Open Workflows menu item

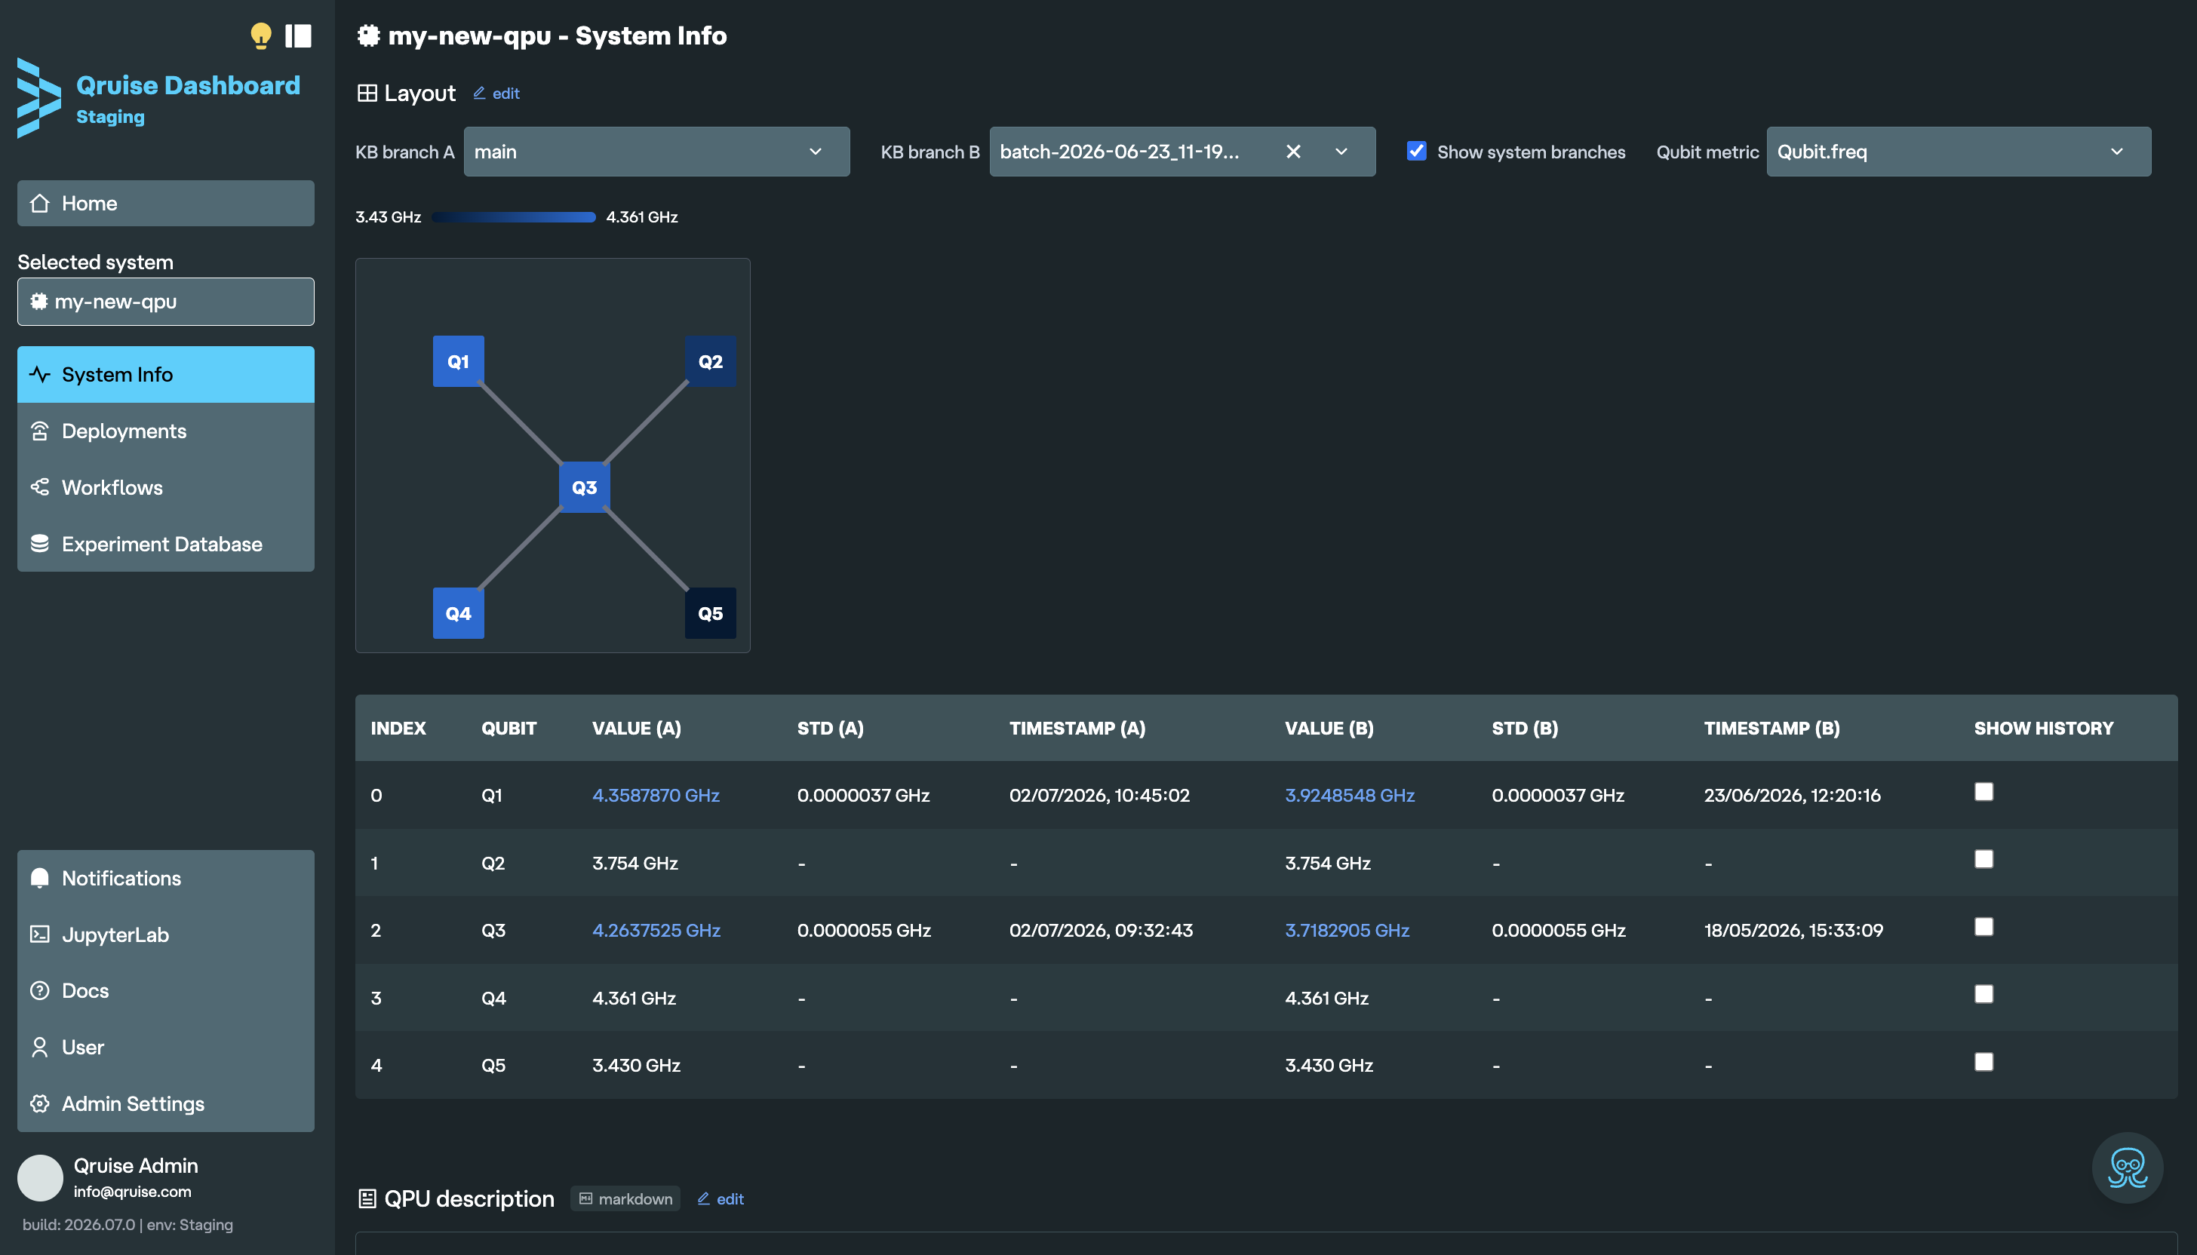tap(165, 487)
